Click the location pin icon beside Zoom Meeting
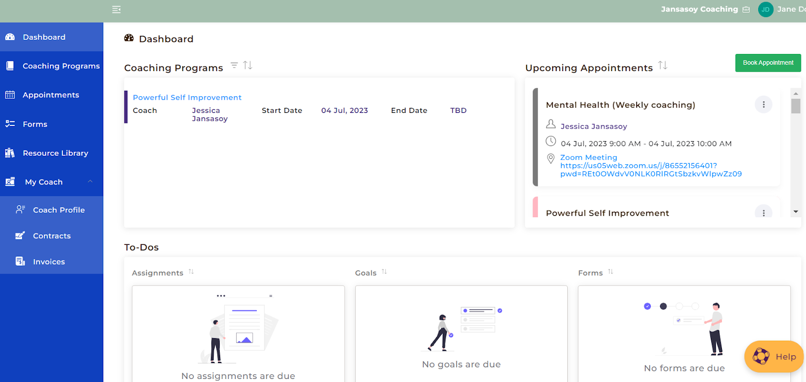 (551, 159)
